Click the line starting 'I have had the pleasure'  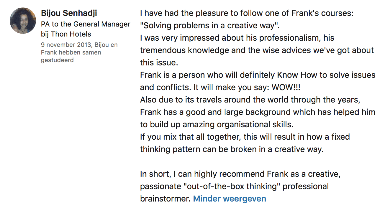247,13
